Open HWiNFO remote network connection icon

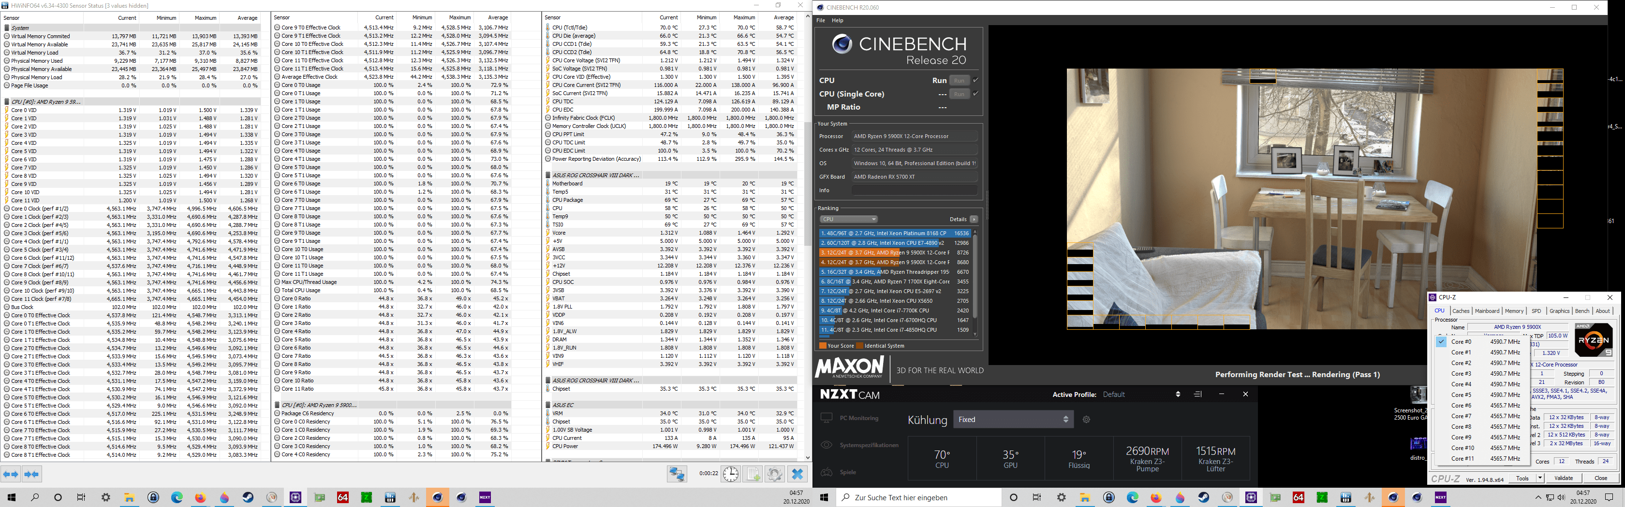click(677, 474)
